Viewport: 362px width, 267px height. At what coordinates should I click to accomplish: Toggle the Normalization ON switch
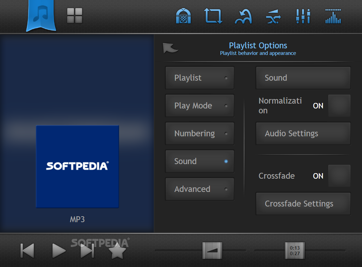339,106
